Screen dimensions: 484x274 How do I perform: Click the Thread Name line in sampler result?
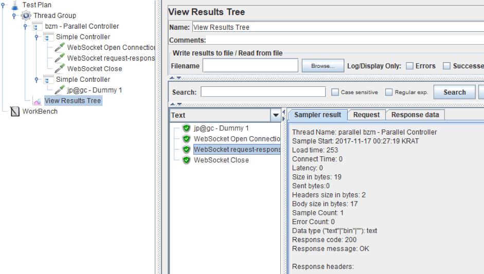pyautogui.click(x=364, y=132)
